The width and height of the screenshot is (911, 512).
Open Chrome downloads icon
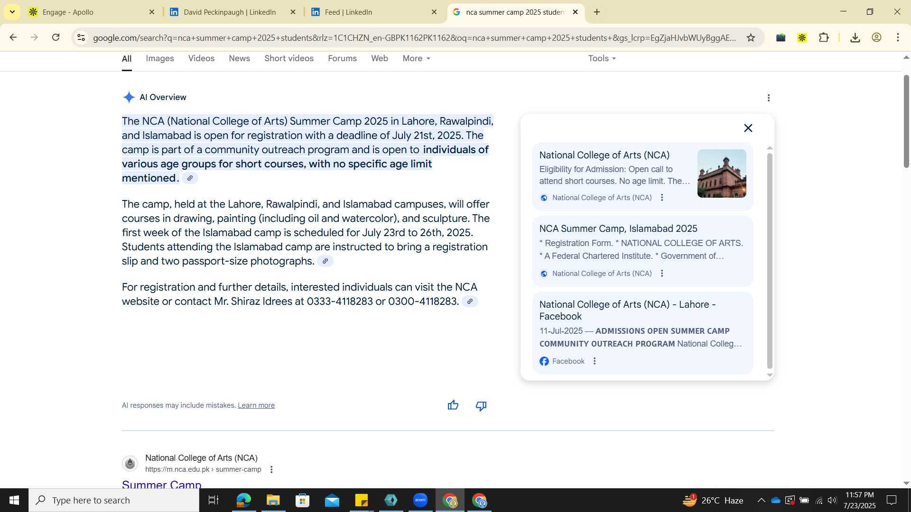coord(855,37)
